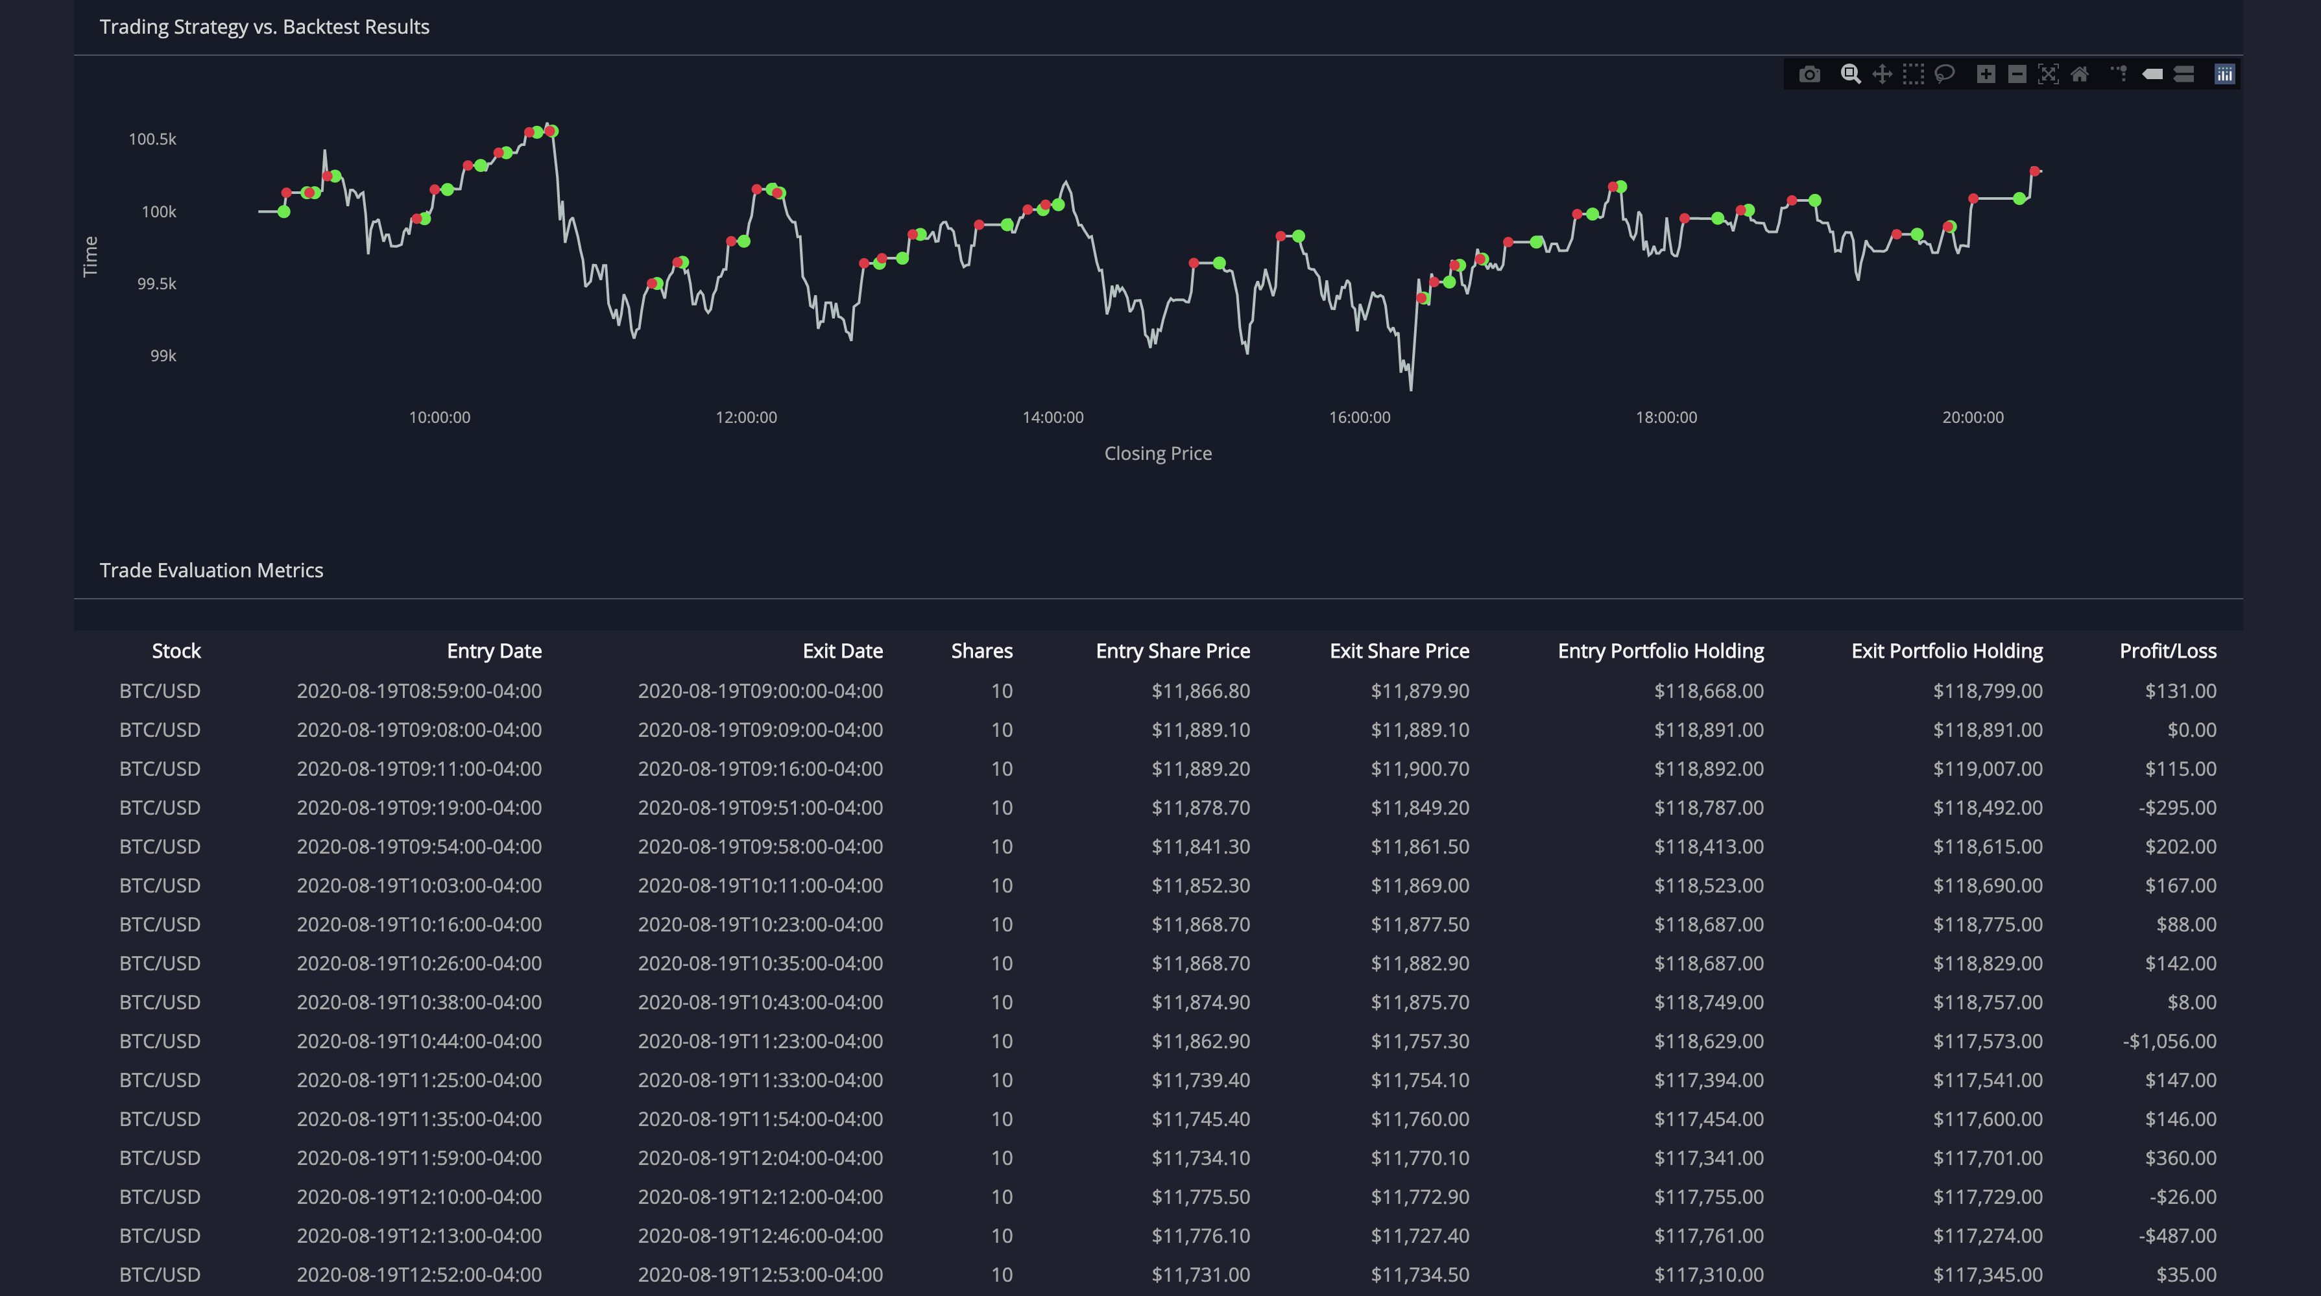Image resolution: width=2321 pixels, height=1296 pixels.
Task: Toggle spike lines in the chart modebar
Action: point(2119,74)
